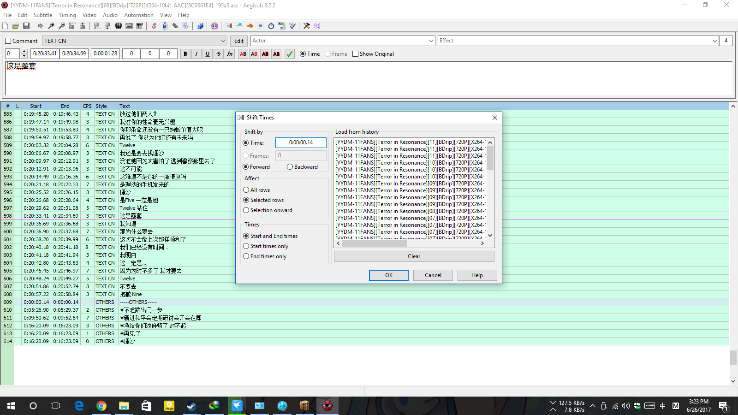Image resolution: width=738 pixels, height=415 pixels.
Task: Click the Zoom out magnifier icon
Action: coord(62,26)
